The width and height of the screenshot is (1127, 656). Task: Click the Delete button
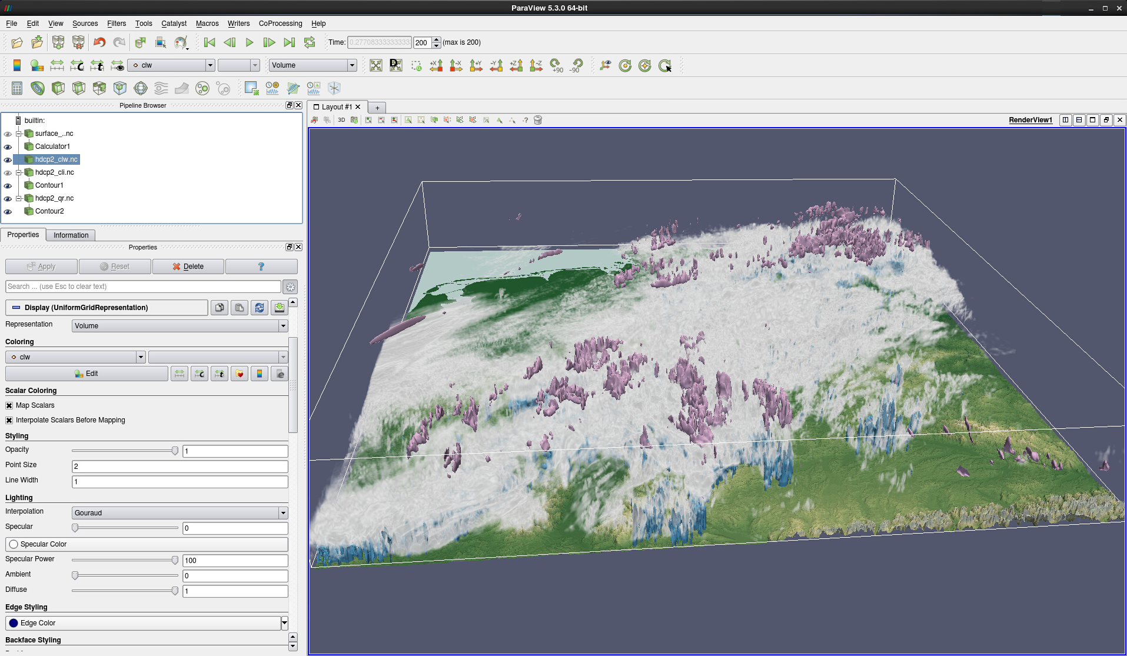(x=188, y=267)
